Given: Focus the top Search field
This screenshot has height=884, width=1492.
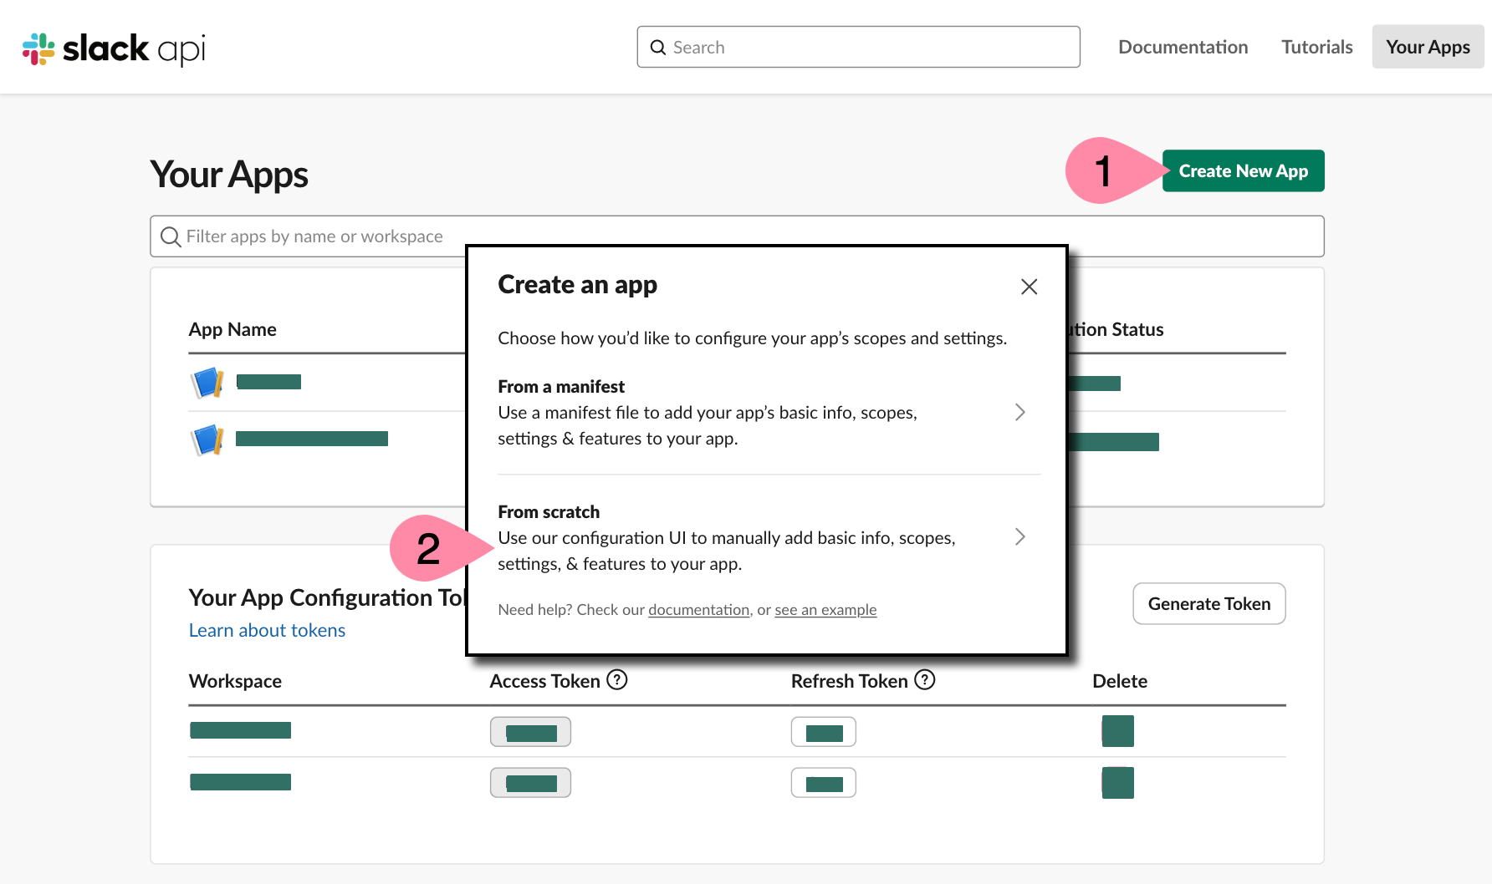Looking at the screenshot, I should point(858,48).
